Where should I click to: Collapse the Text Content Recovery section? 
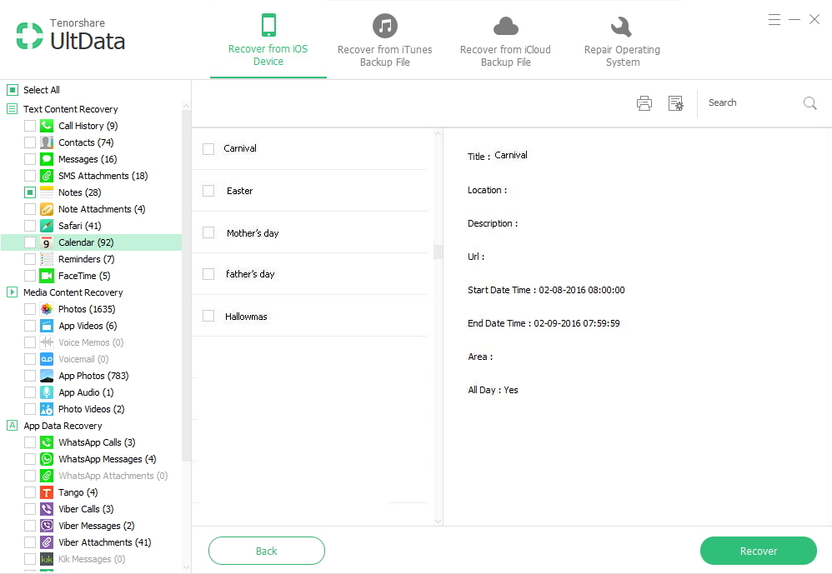click(13, 109)
